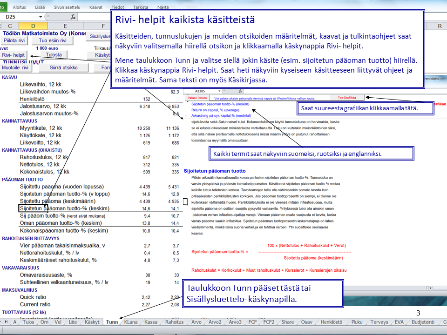Switch to the Arvo3 sheet tab
The height and width of the screenshot is (335, 447).
click(x=235, y=322)
